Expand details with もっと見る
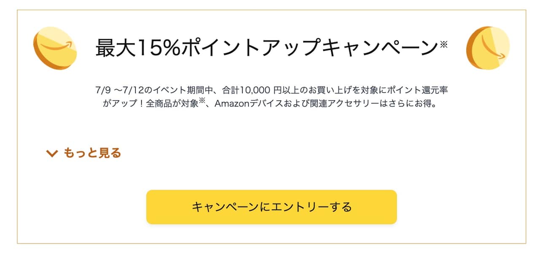This screenshot has width=540, height=257. (92, 153)
